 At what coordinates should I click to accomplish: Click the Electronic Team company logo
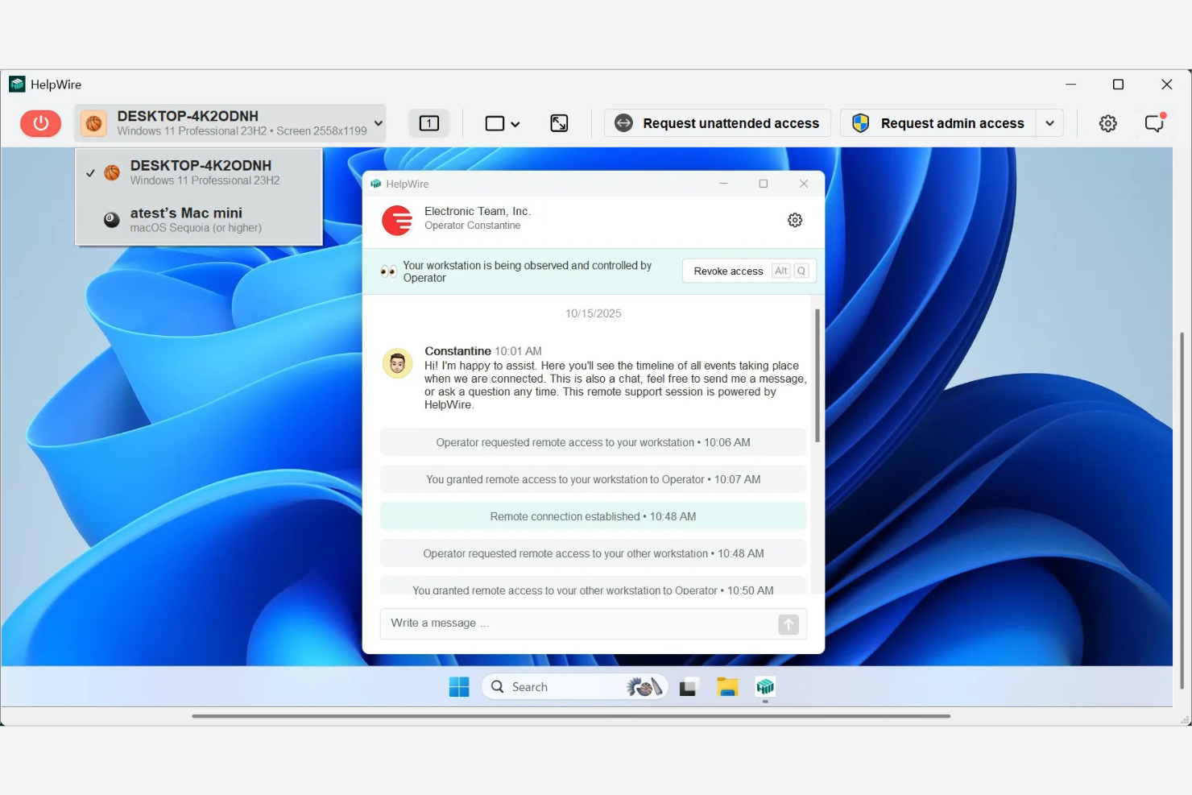[x=397, y=220]
